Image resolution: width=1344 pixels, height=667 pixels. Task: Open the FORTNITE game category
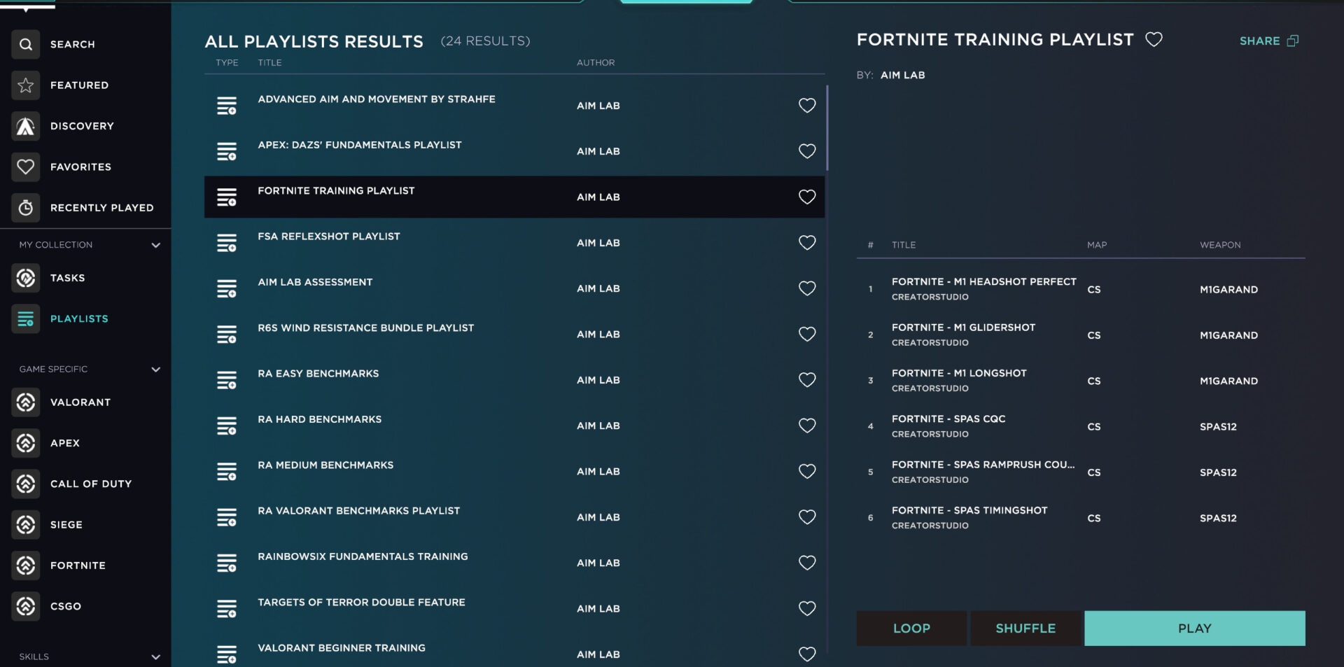click(25, 566)
